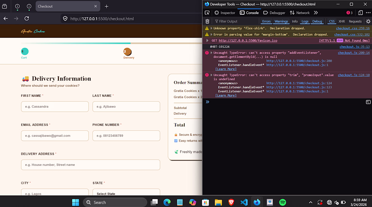Click the Email Address input field
372x207 pixels.
pyautogui.click(x=55, y=136)
